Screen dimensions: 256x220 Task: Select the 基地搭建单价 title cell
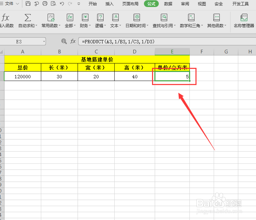click(x=97, y=59)
